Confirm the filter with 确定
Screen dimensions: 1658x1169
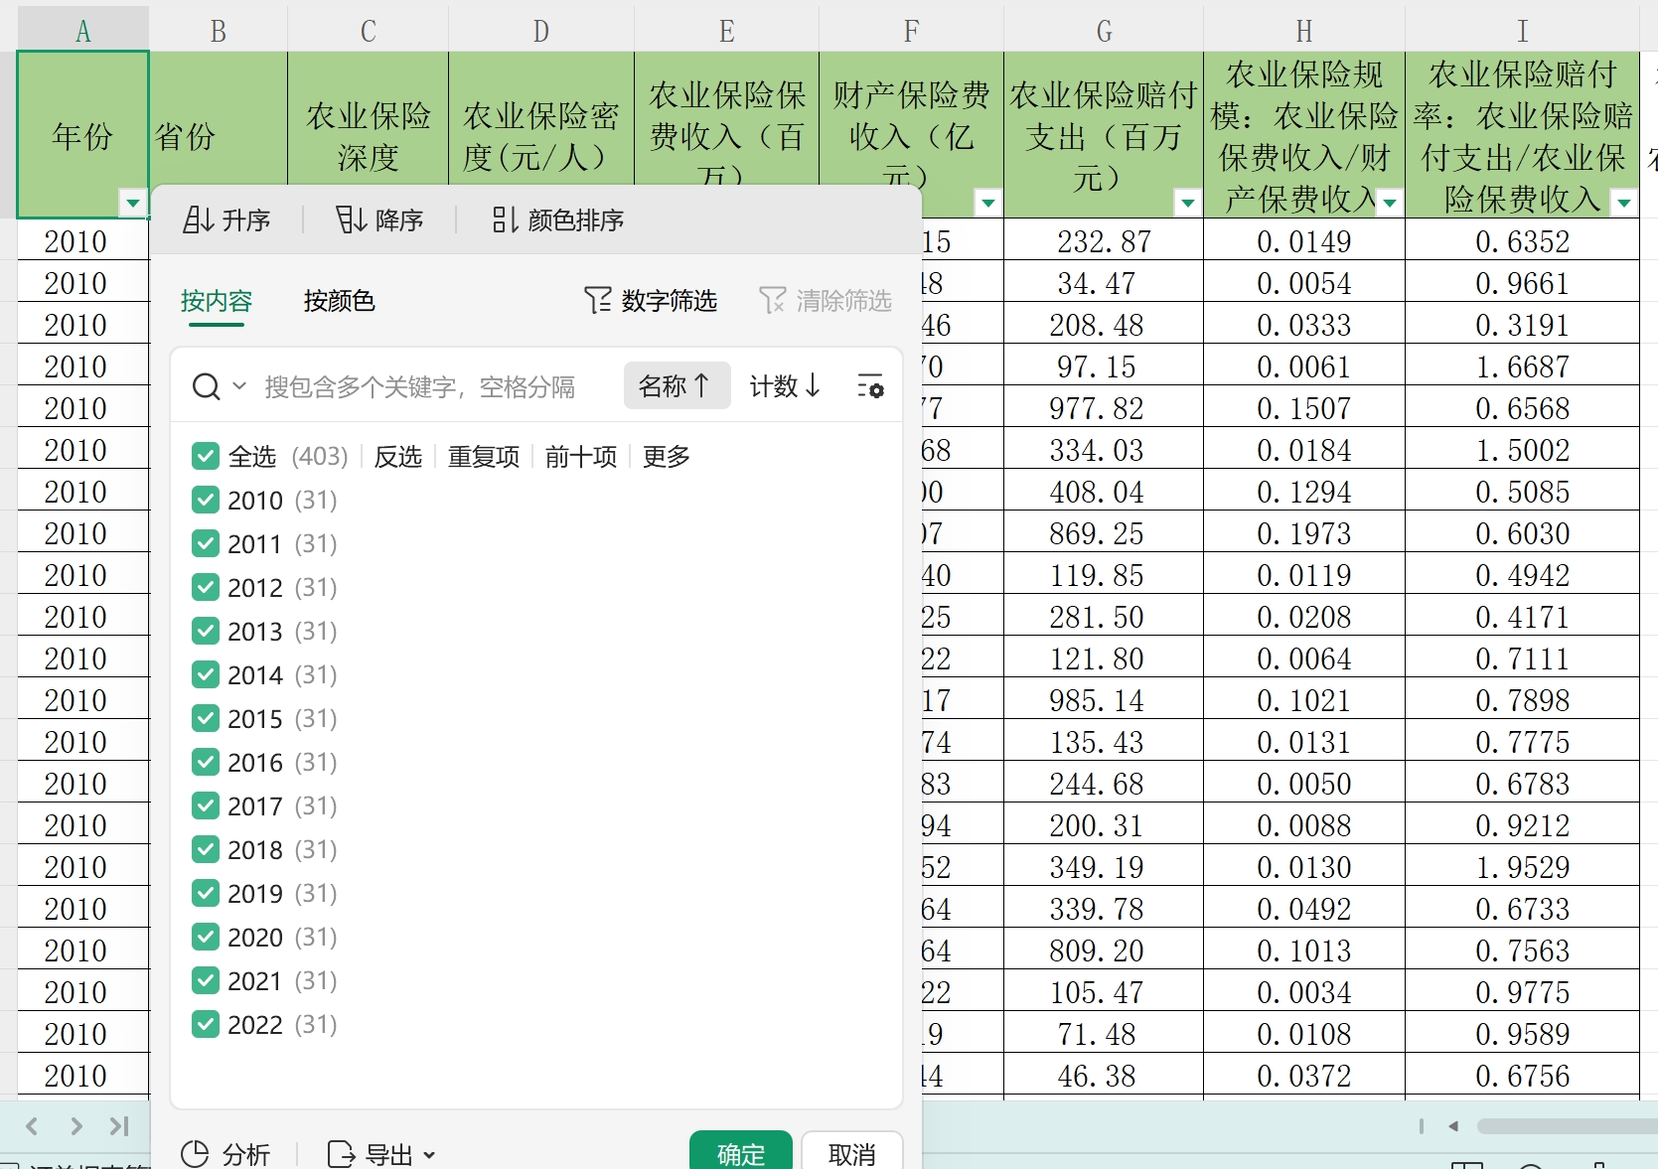[x=741, y=1152]
